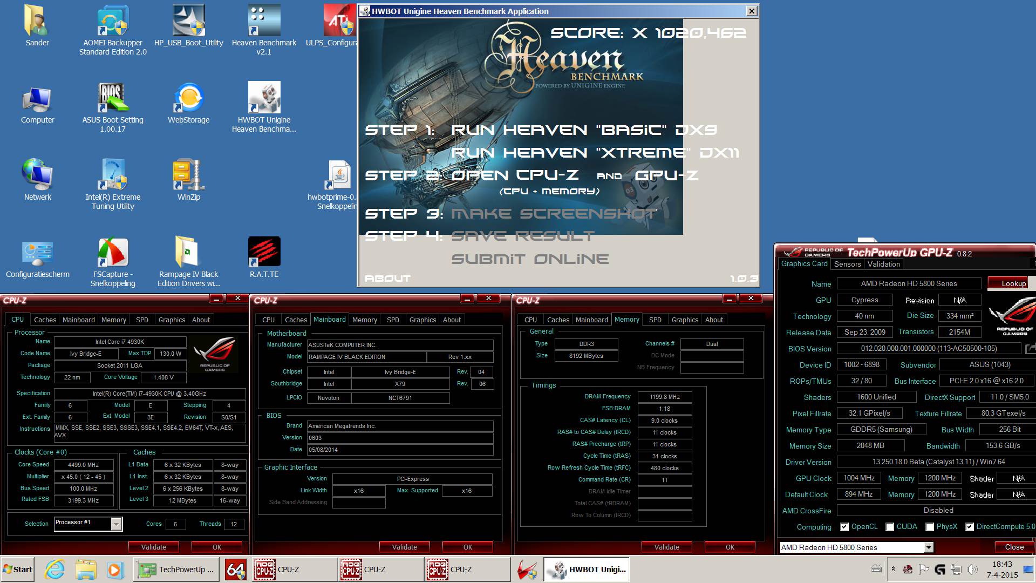The image size is (1036, 583).
Task: Open the SPD tab in Mainboard CPU-Z window
Action: [393, 320]
